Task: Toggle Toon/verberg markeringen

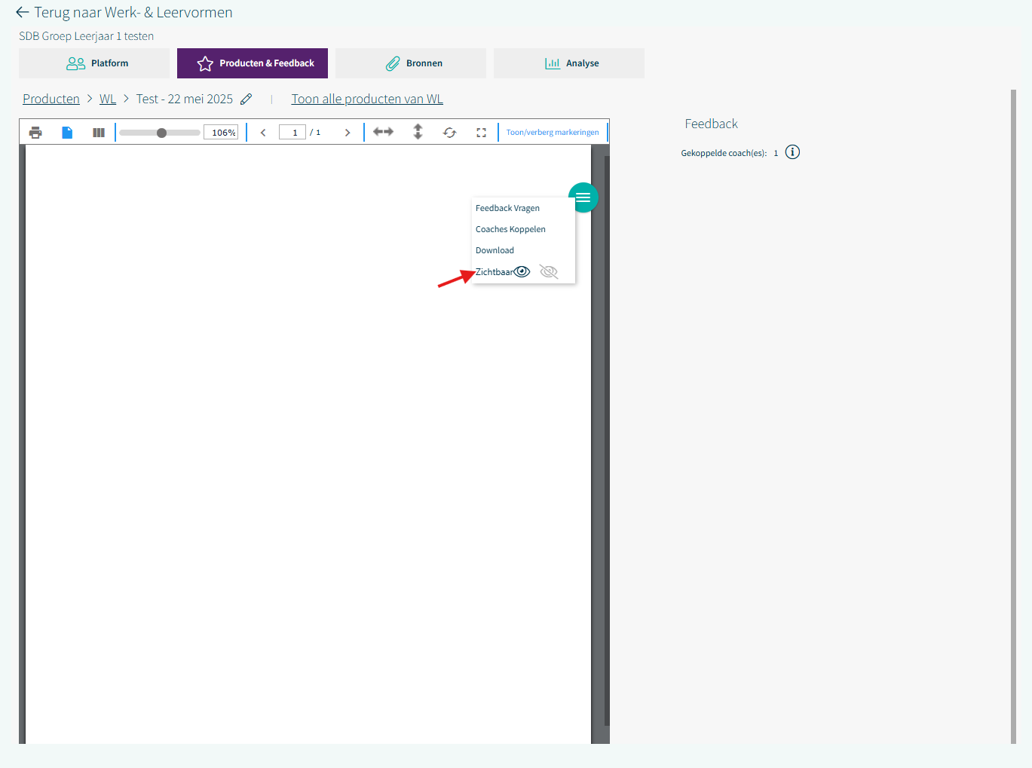Action: click(553, 133)
